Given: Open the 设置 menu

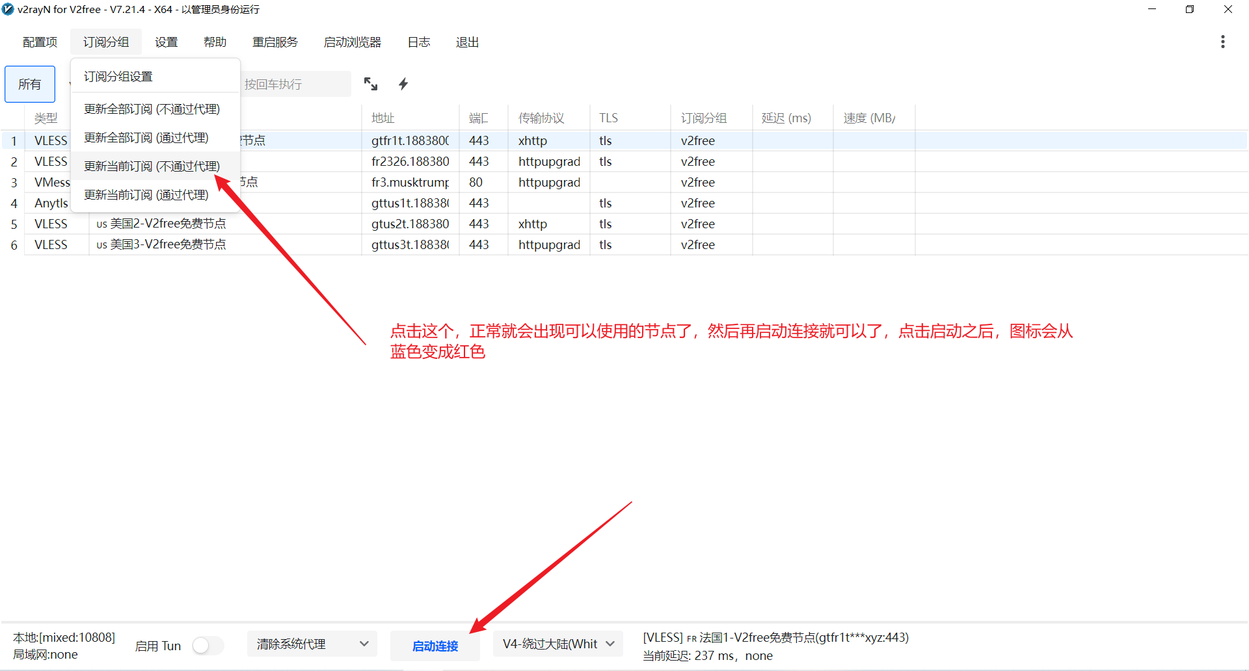Looking at the screenshot, I should (167, 42).
